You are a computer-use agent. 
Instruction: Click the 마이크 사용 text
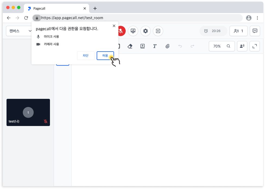(x=51, y=36)
